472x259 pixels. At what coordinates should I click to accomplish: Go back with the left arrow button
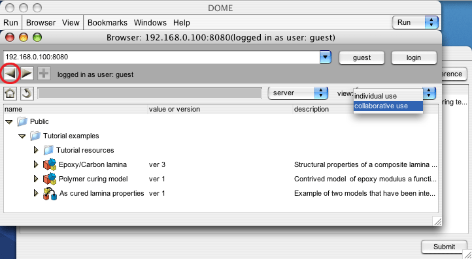click(x=10, y=74)
